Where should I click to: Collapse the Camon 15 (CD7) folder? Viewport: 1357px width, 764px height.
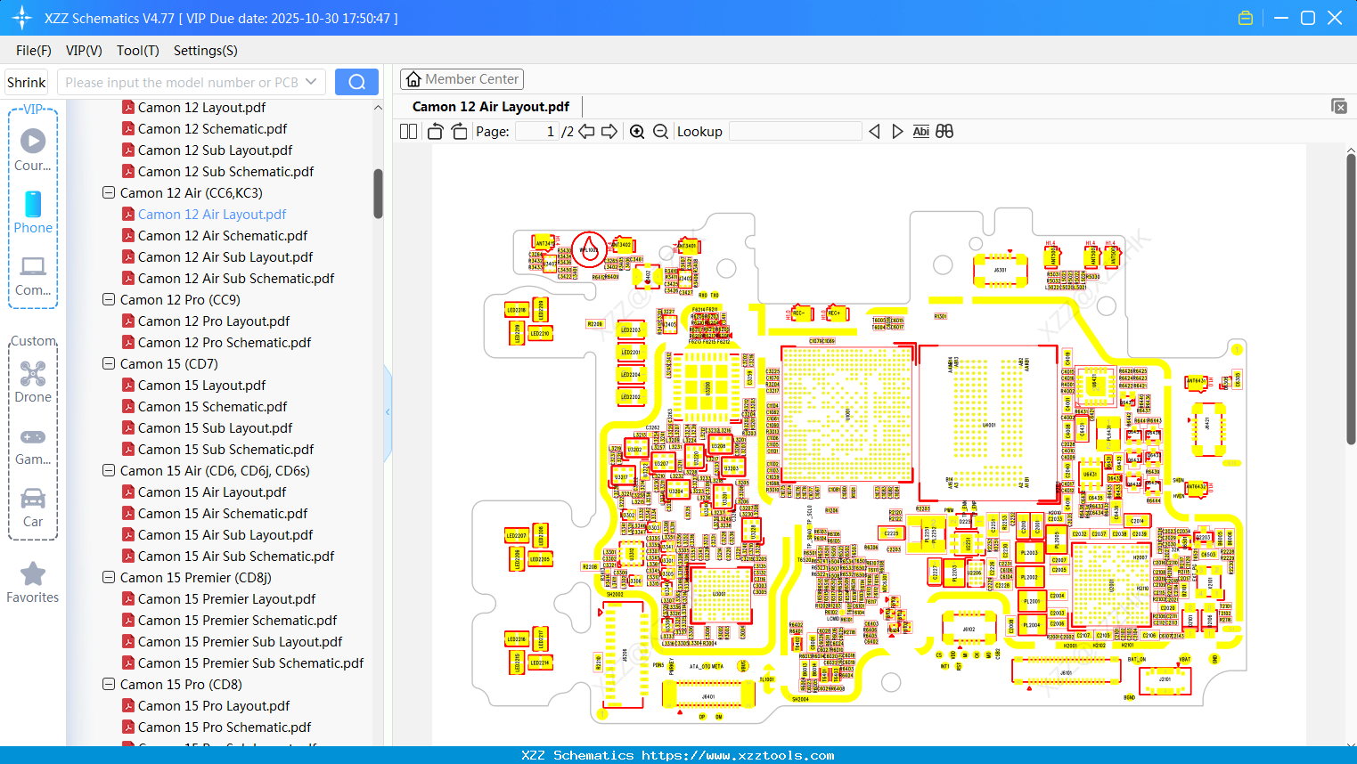109,363
